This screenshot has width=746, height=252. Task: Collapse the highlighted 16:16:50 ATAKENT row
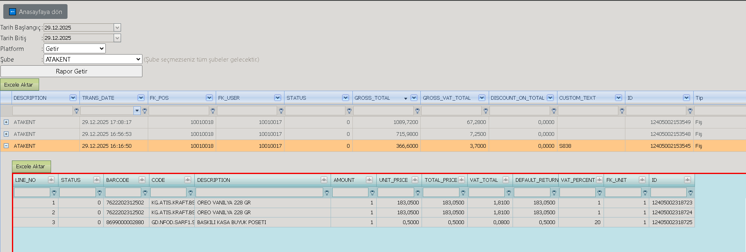[6, 146]
